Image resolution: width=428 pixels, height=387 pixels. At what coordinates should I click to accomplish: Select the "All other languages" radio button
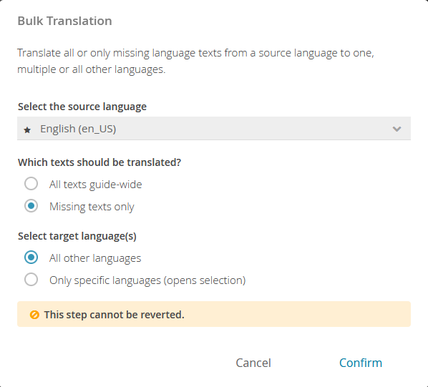[x=31, y=258]
